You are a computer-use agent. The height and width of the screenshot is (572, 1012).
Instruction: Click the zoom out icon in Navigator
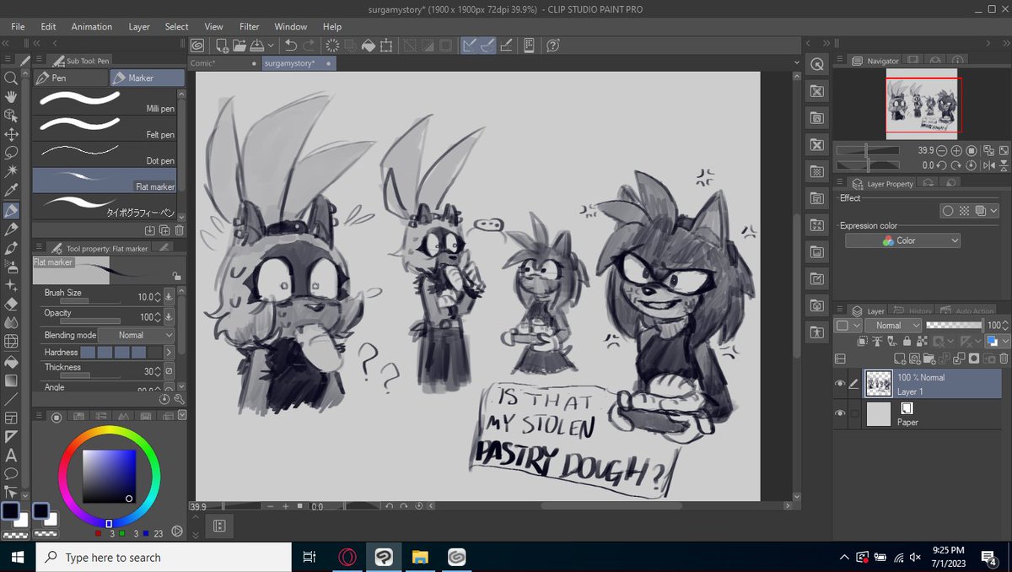pos(941,150)
